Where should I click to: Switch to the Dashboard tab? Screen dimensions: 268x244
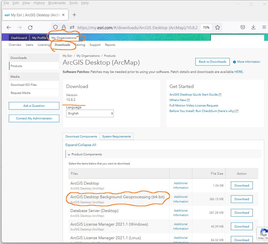19,38
